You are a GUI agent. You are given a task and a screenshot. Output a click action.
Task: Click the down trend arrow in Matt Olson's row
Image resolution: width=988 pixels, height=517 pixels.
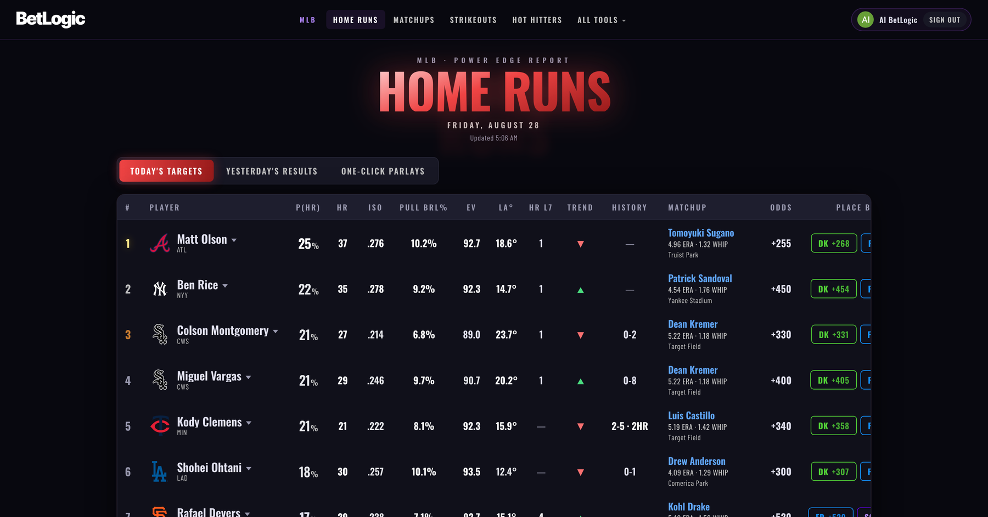(x=580, y=244)
